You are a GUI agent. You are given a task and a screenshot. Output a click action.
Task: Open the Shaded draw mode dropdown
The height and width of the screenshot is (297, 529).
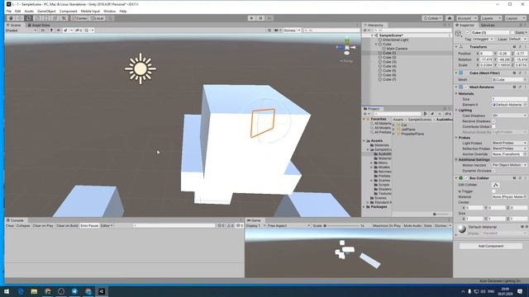pyautogui.click(x=21, y=31)
